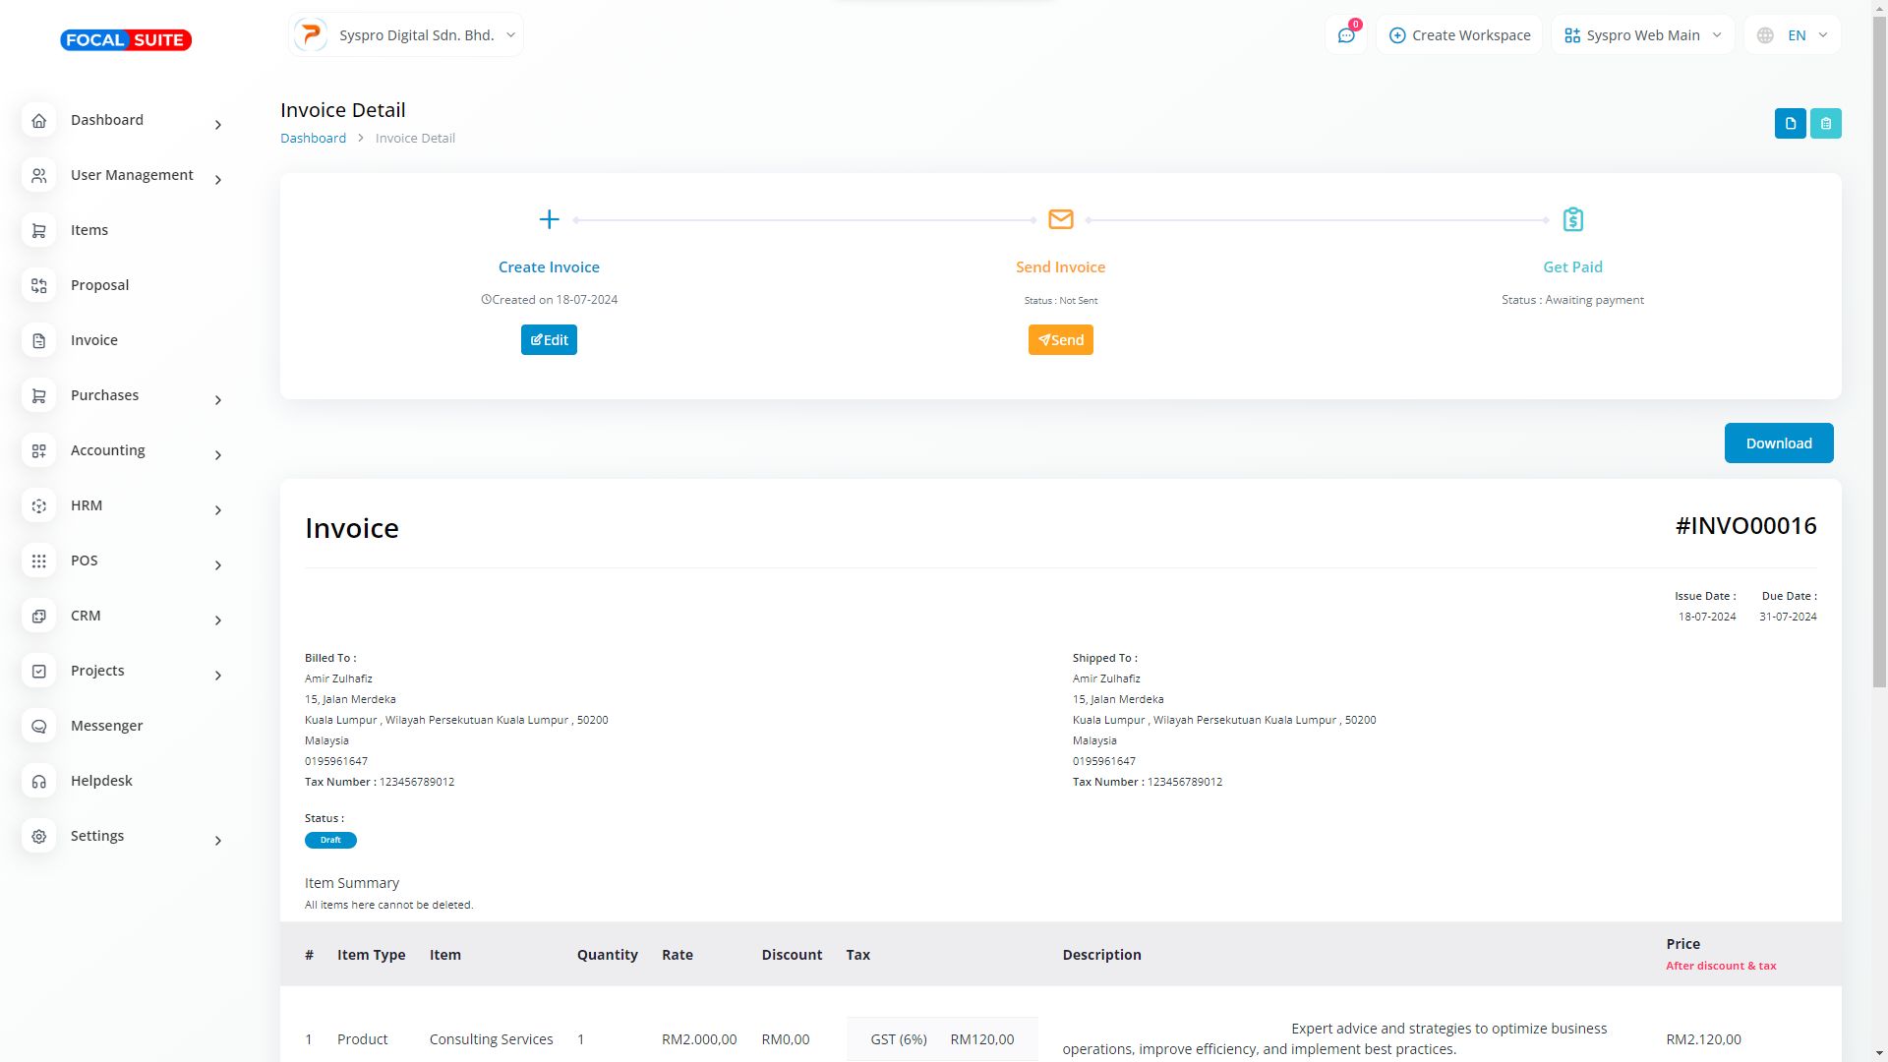The image size is (1888, 1062).
Task: Click the orange Send button
Action: pos(1060,340)
